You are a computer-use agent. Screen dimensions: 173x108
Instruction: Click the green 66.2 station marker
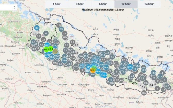pyautogui.click(x=46, y=49)
